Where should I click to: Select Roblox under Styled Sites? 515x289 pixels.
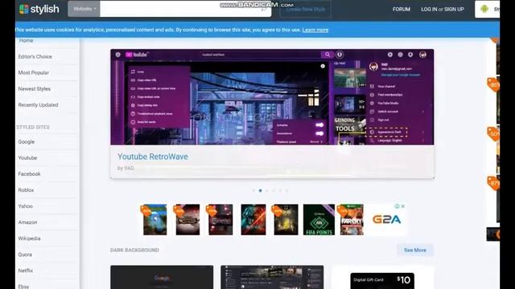26,190
